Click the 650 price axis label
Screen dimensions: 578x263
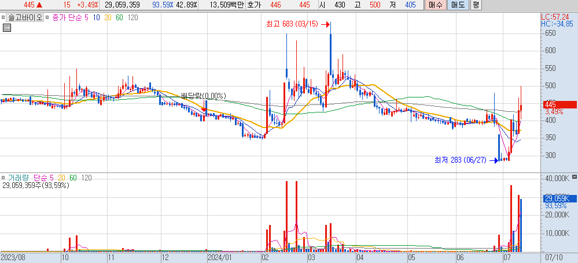(x=551, y=33)
